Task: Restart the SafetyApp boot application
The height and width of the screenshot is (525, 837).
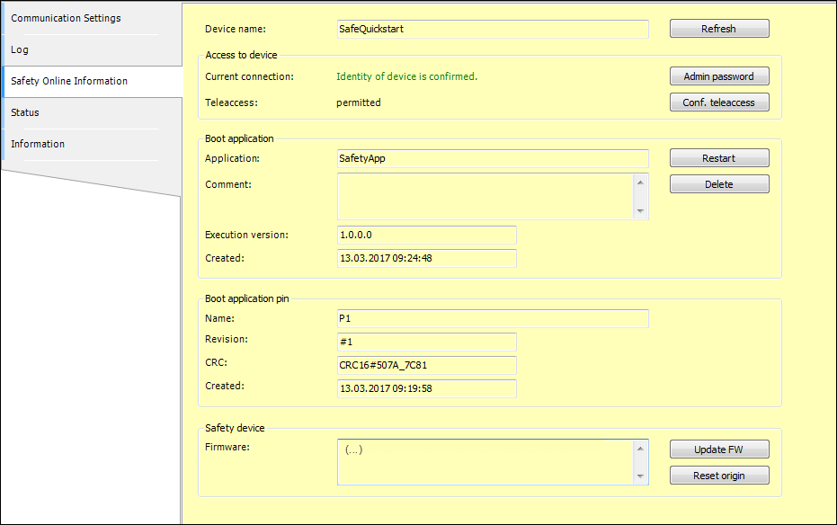Action: pyautogui.click(x=718, y=157)
